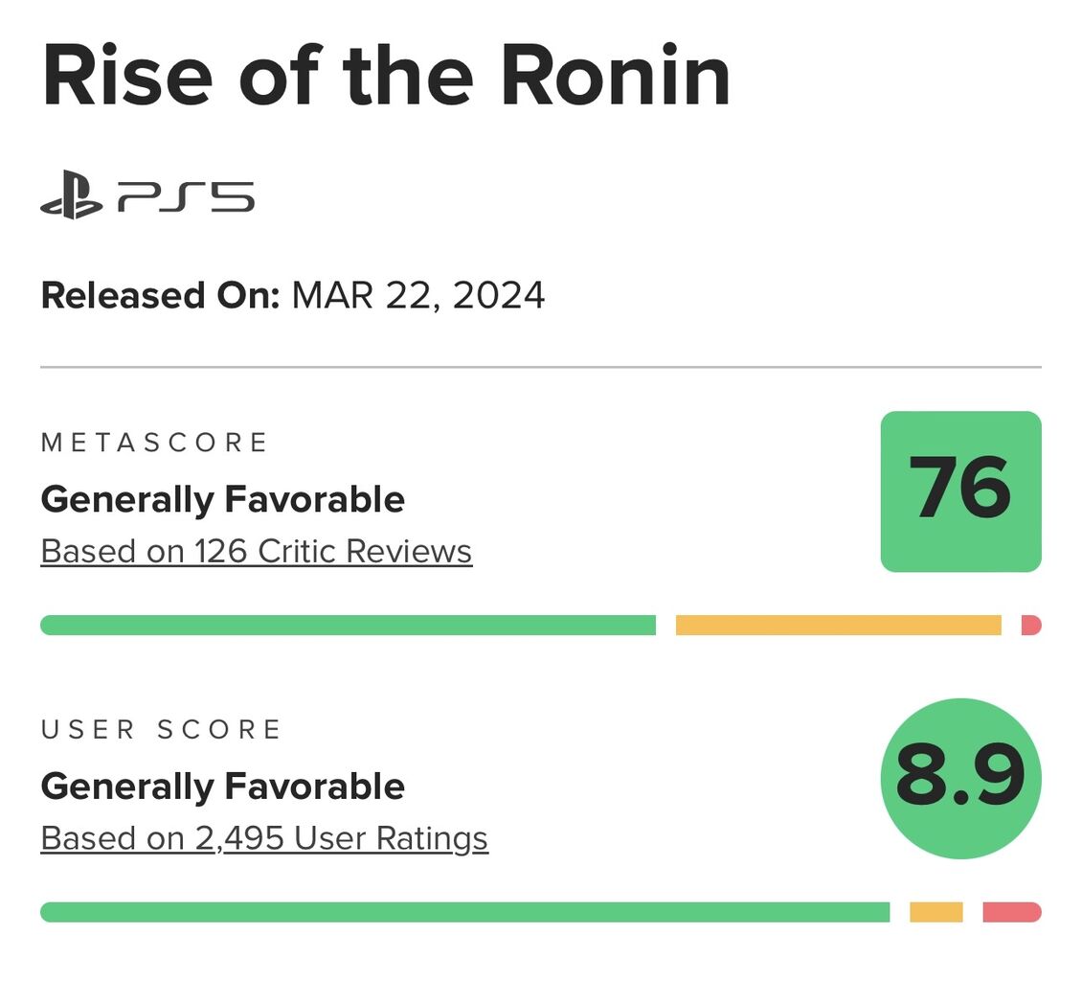Open the 2,495 User Ratings link

point(264,838)
